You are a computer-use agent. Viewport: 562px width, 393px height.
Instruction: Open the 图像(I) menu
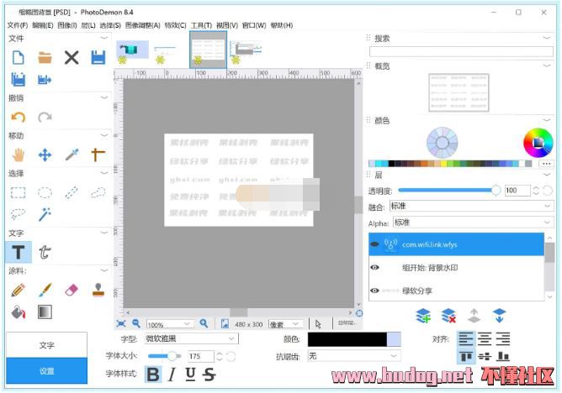click(67, 25)
